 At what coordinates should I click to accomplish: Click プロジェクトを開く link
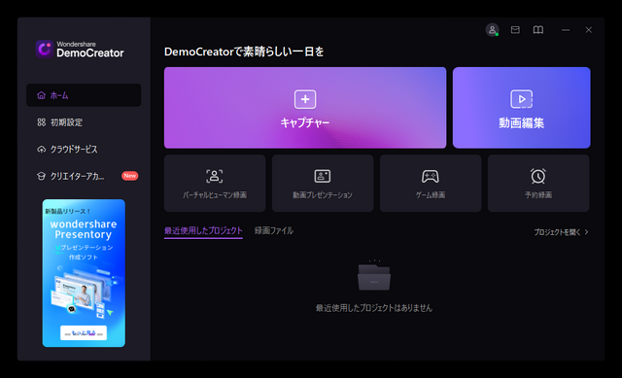tap(557, 232)
